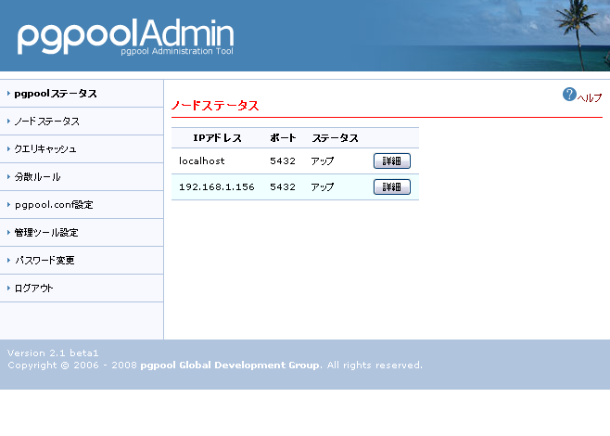Click ログアウト to log out
This screenshot has height=436, width=610.
(34, 289)
